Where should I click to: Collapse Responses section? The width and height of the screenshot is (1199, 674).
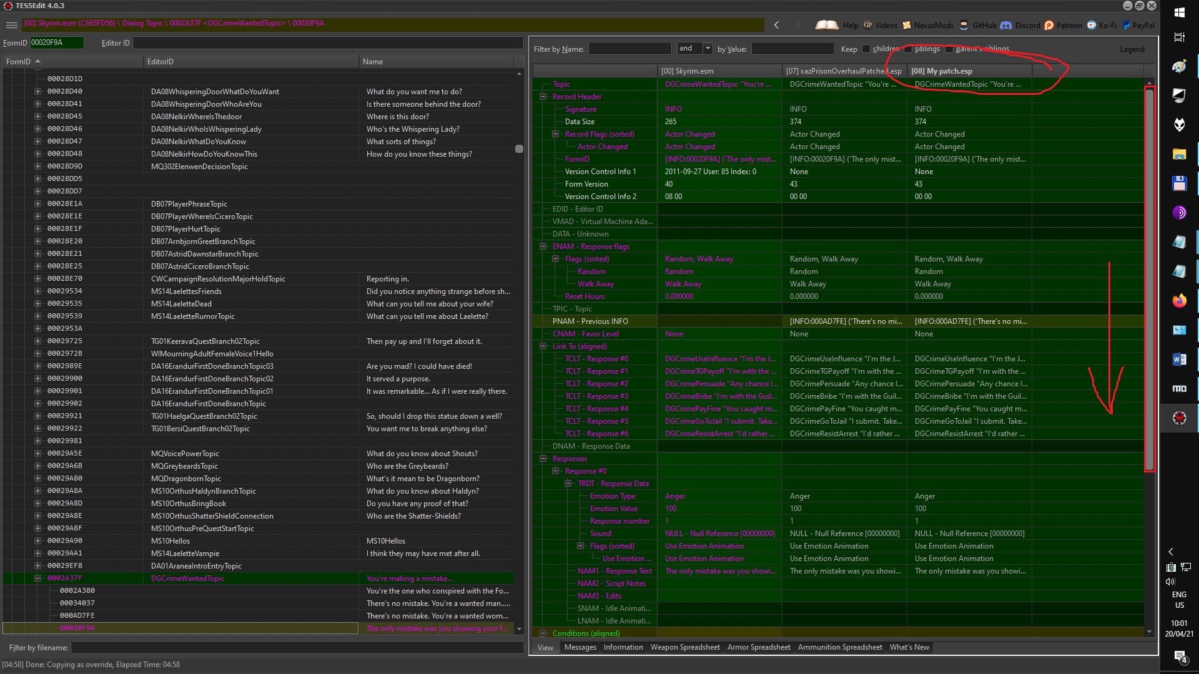(x=543, y=459)
